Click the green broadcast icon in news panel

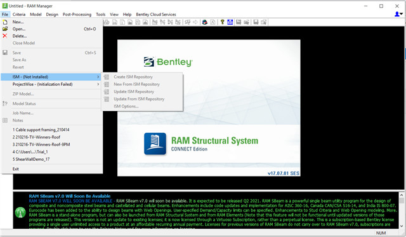point(20,212)
